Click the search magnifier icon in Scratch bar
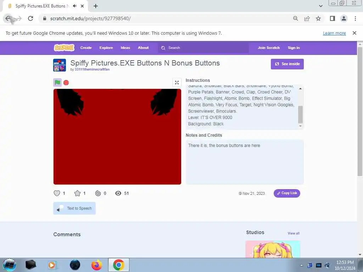 pyautogui.click(x=163, y=48)
